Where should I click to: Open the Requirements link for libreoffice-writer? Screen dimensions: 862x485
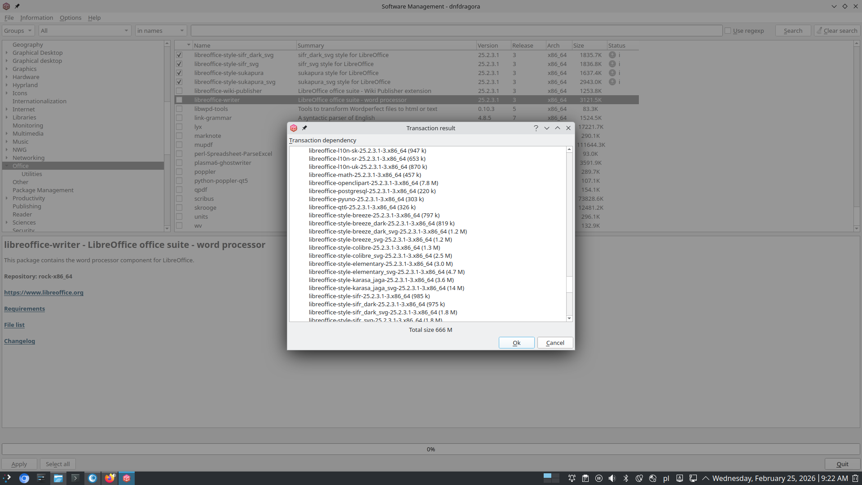[x=24, y=309]
